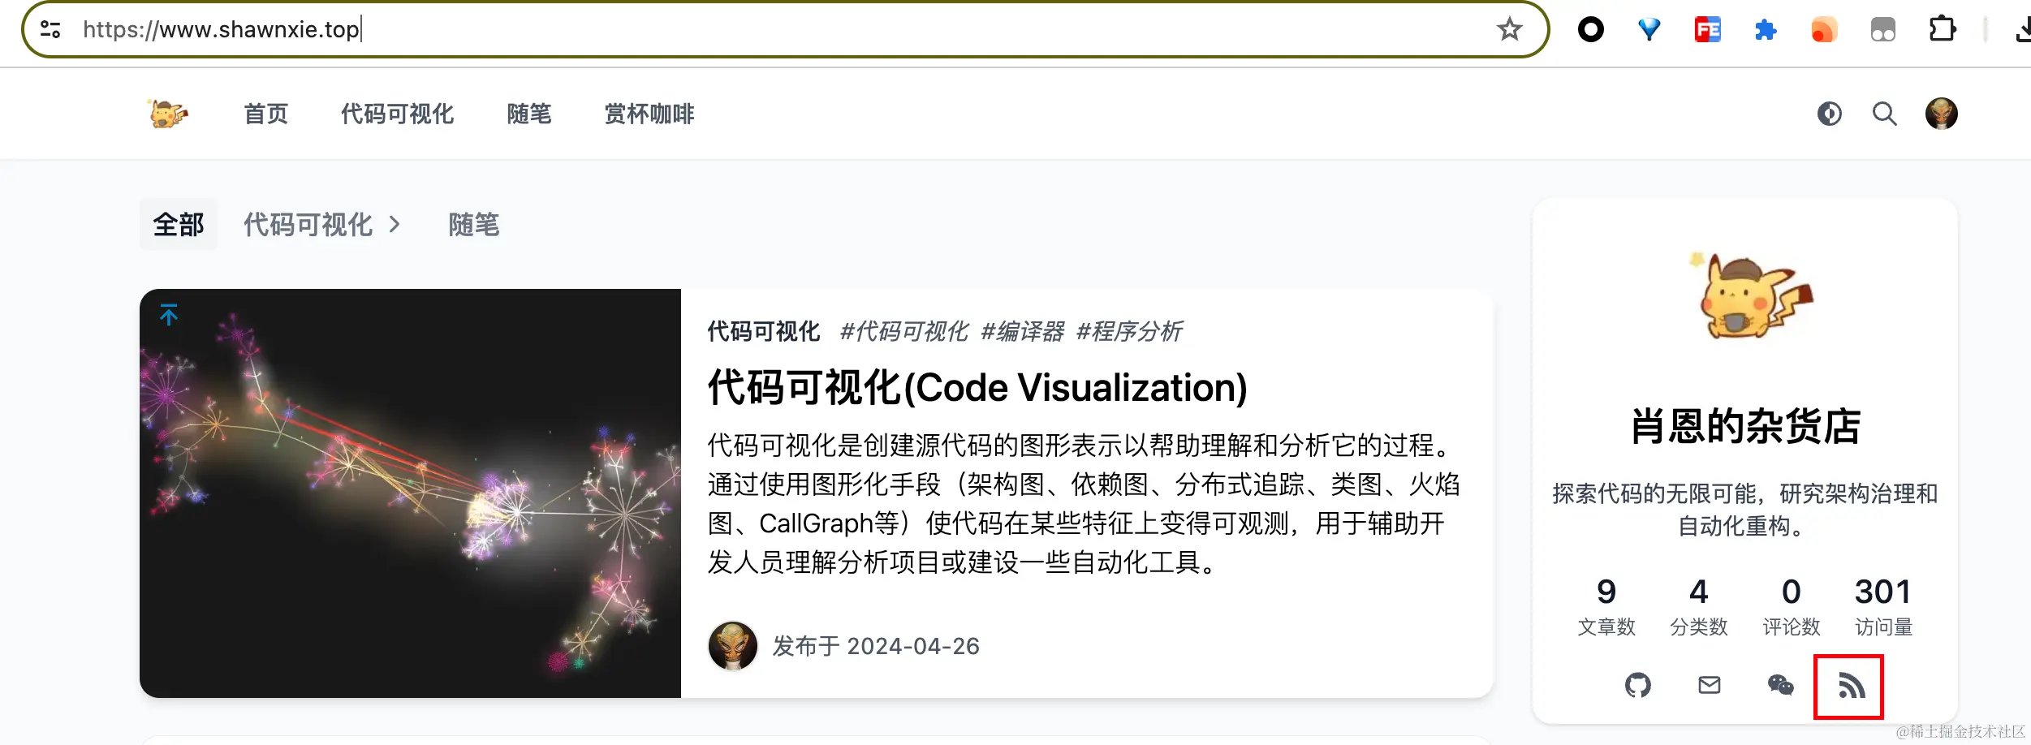This screenshot has width=2031, height=745.
Task: Click the article summary paragraph text
Action: (x=1084, y=503)
